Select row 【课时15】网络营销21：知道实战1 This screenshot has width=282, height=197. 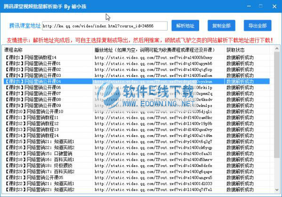coord(137,142)
